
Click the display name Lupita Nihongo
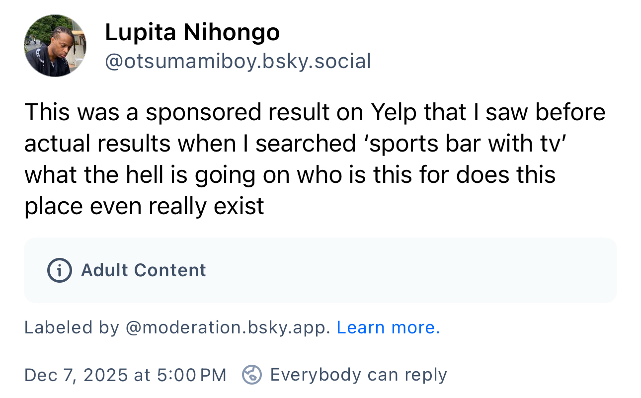(x=192, y=33)
